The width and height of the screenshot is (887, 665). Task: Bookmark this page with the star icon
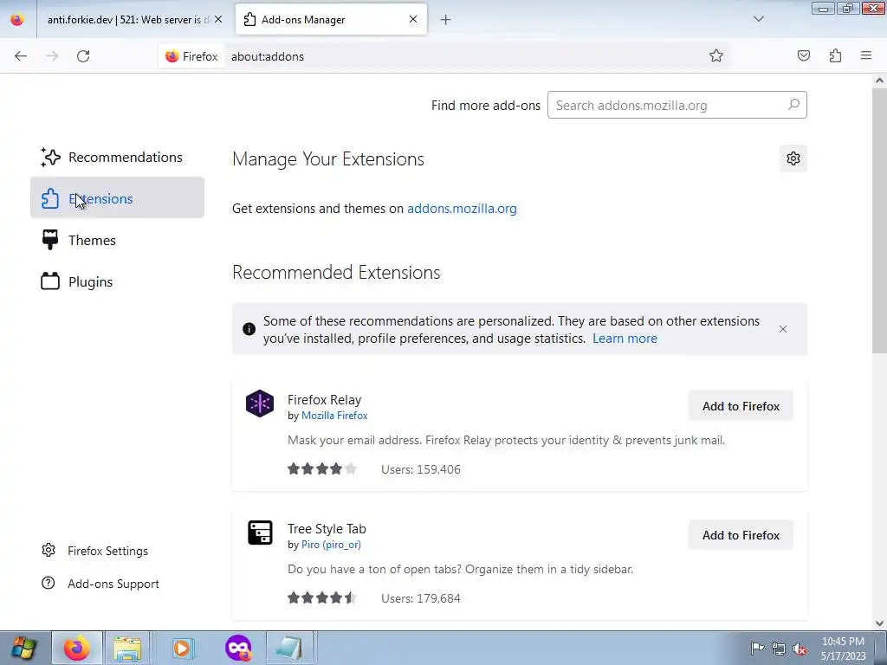pyautogui.click(x=716, y=56)
